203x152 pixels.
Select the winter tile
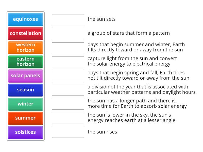(x=25, y=104)
